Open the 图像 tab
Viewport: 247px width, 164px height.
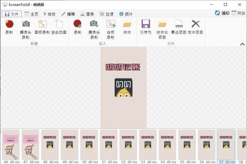pyautogui.click(x=87, y=14)
